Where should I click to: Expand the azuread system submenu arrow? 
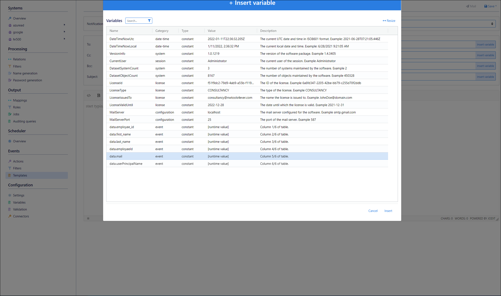64,25
